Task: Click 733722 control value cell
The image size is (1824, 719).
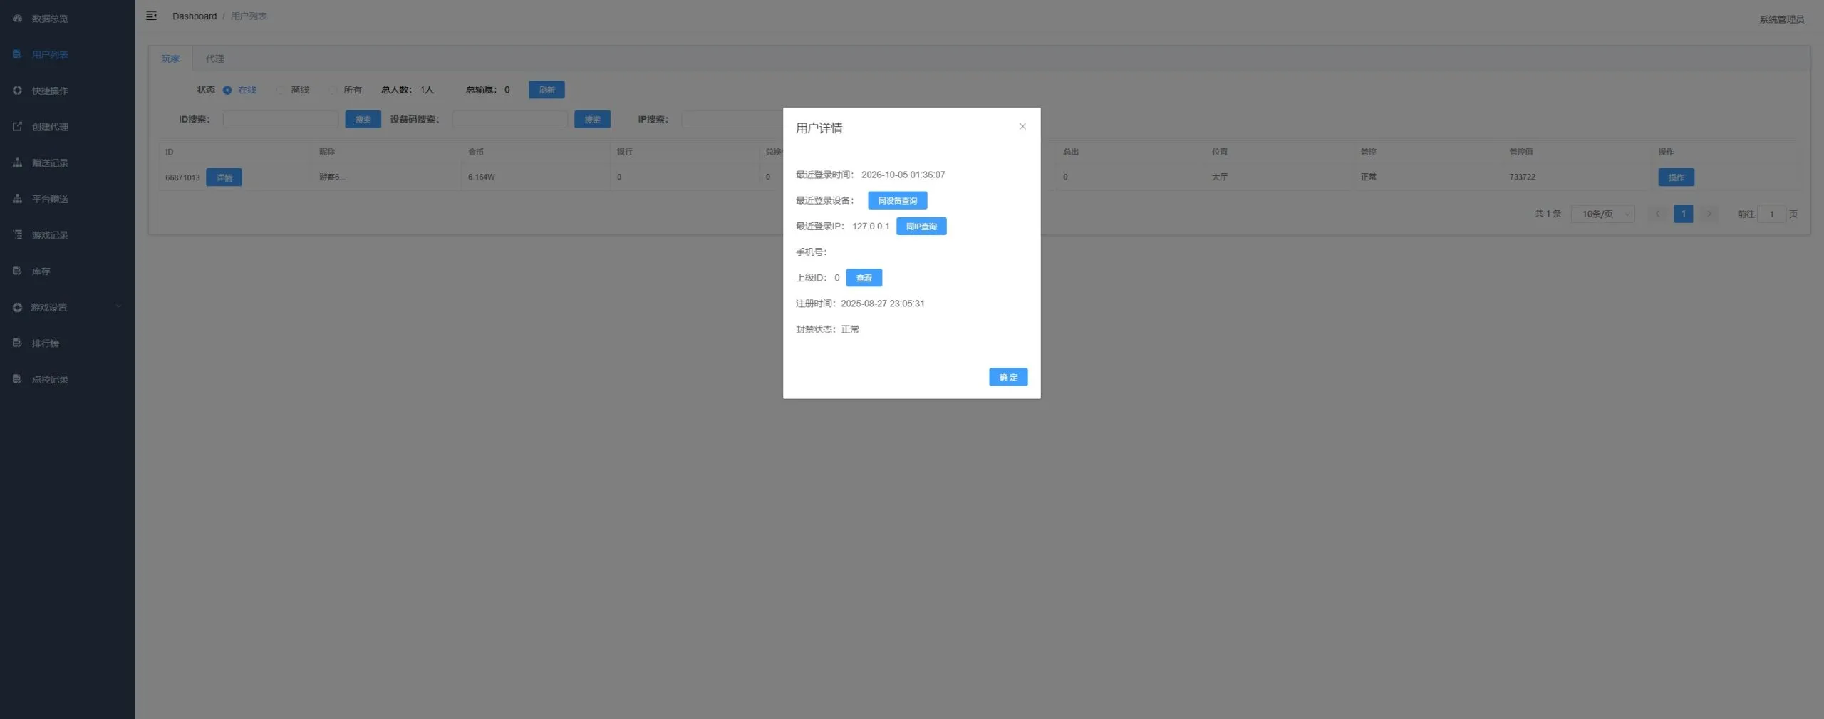Action: 1522,177
